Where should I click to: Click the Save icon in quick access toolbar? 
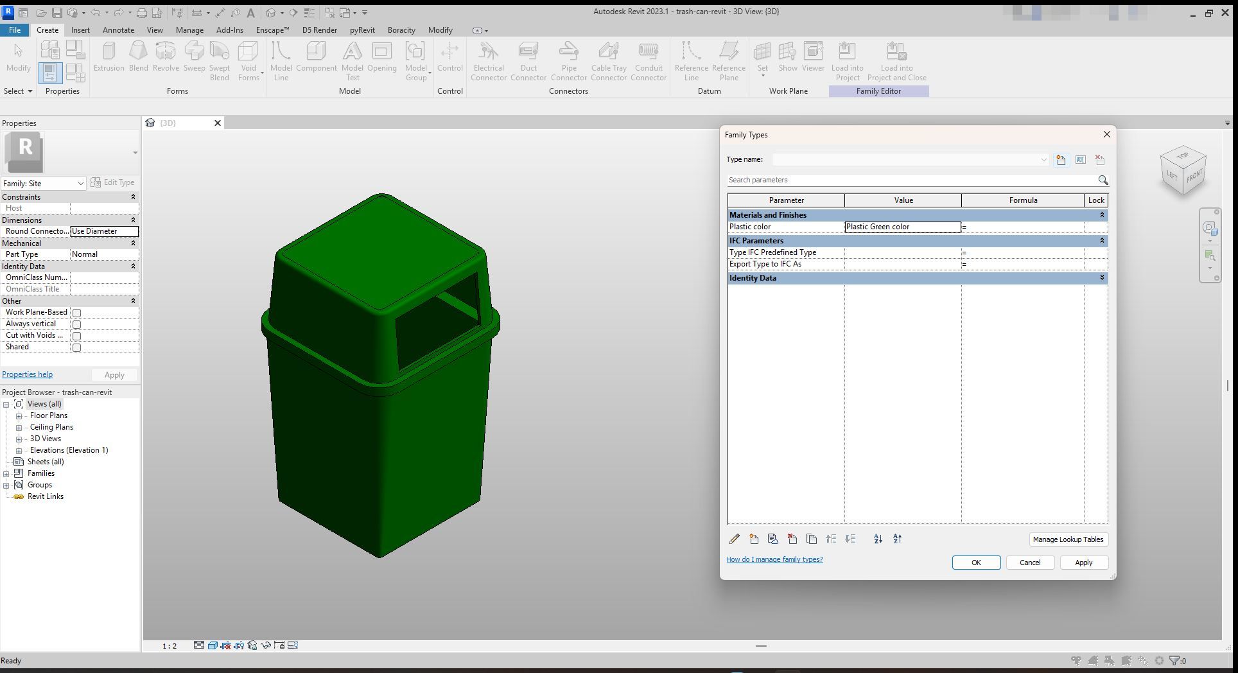coord(57,12)
